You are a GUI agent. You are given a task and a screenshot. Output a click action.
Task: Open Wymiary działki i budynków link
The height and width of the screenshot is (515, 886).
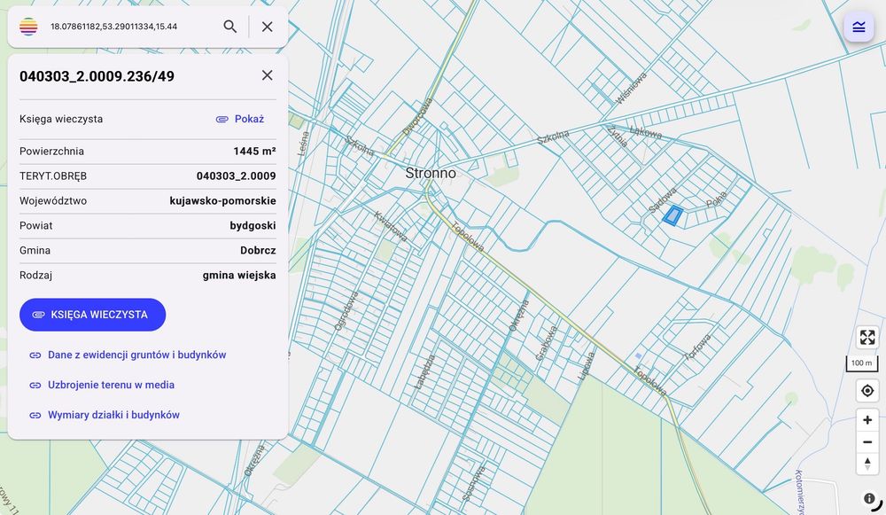click(x=113, y=415)
